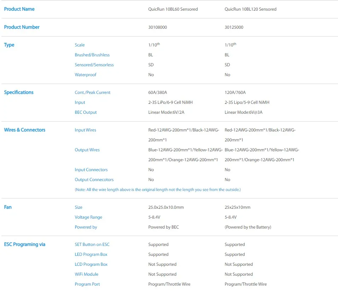Click the Input Connectors label
Screen dimensions: 338x292
[x=91, y=170]
